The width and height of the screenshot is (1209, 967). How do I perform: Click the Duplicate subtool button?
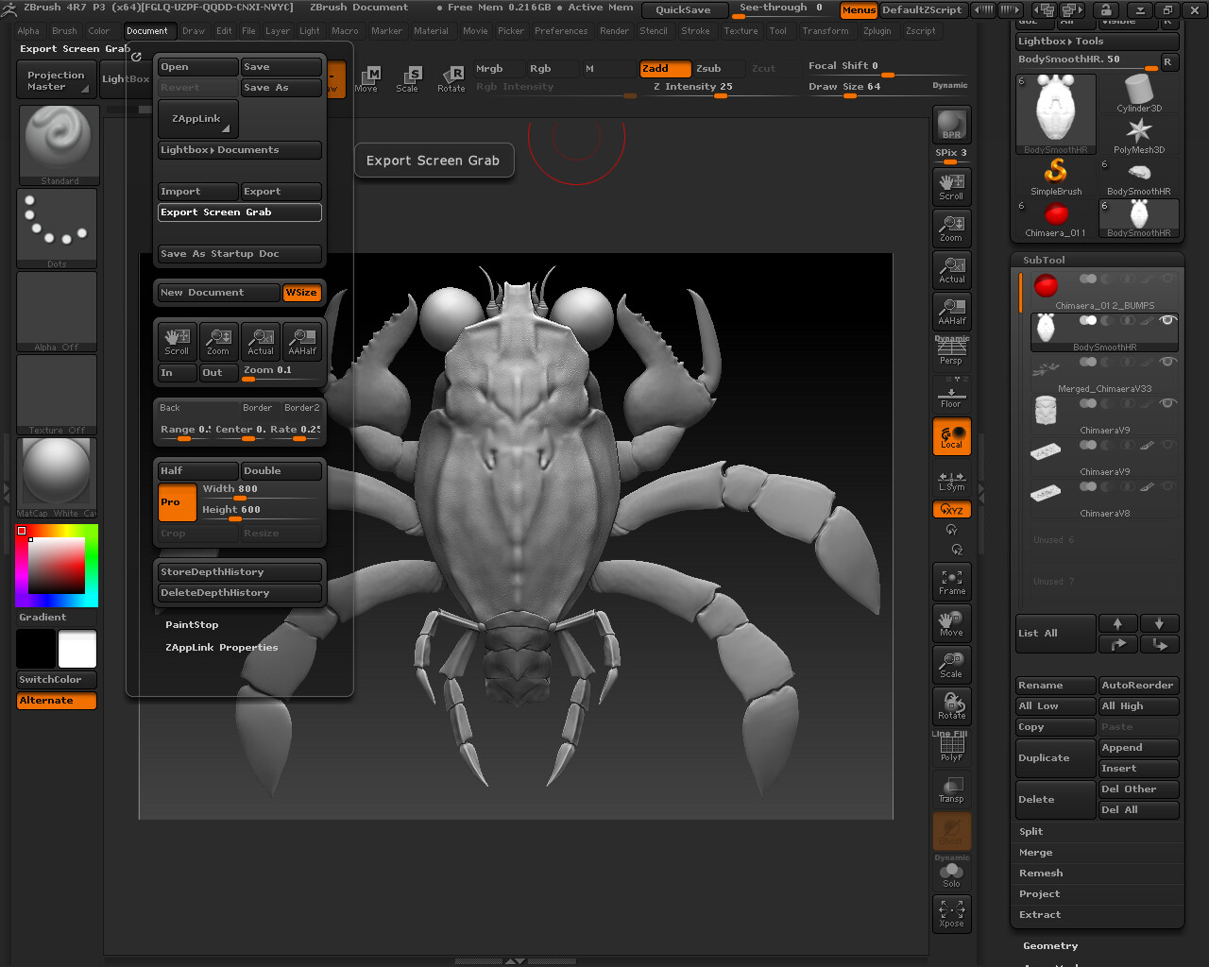point(1055,758)
